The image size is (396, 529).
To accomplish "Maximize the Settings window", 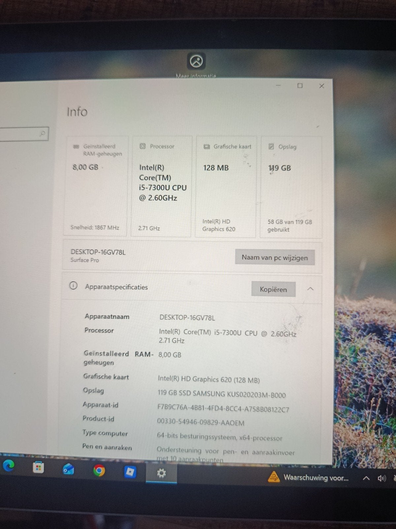I will [x=300, y=86].
